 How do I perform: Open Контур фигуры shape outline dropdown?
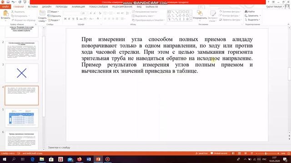coord(229,15)
